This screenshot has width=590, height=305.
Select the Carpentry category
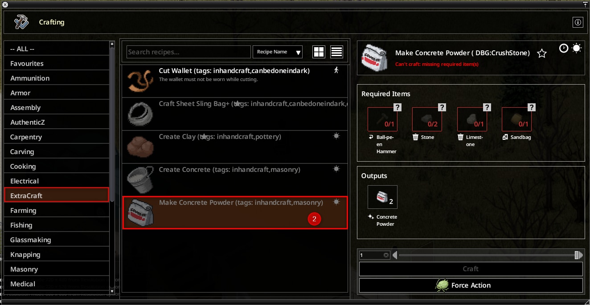pyautogui.click(x=57, y=137)
